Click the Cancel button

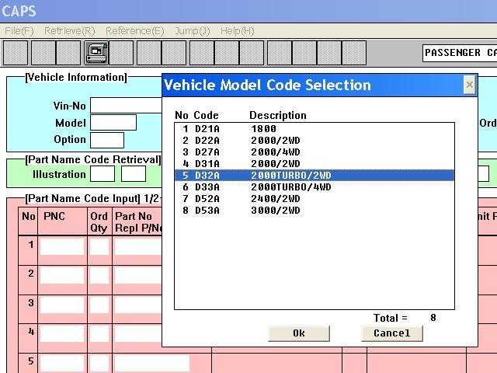pyautogui.click(x=391, y=333)
